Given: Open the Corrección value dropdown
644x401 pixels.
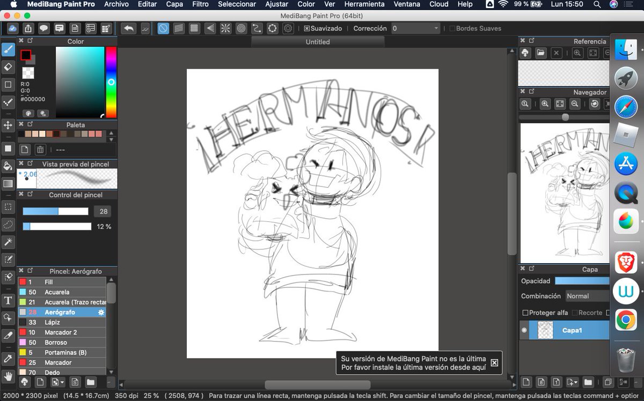Looking at the screenshot, I should (x=415, y=28).
